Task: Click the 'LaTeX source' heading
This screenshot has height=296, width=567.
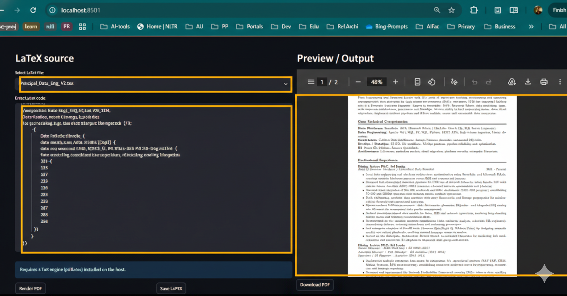Action: 45,58
